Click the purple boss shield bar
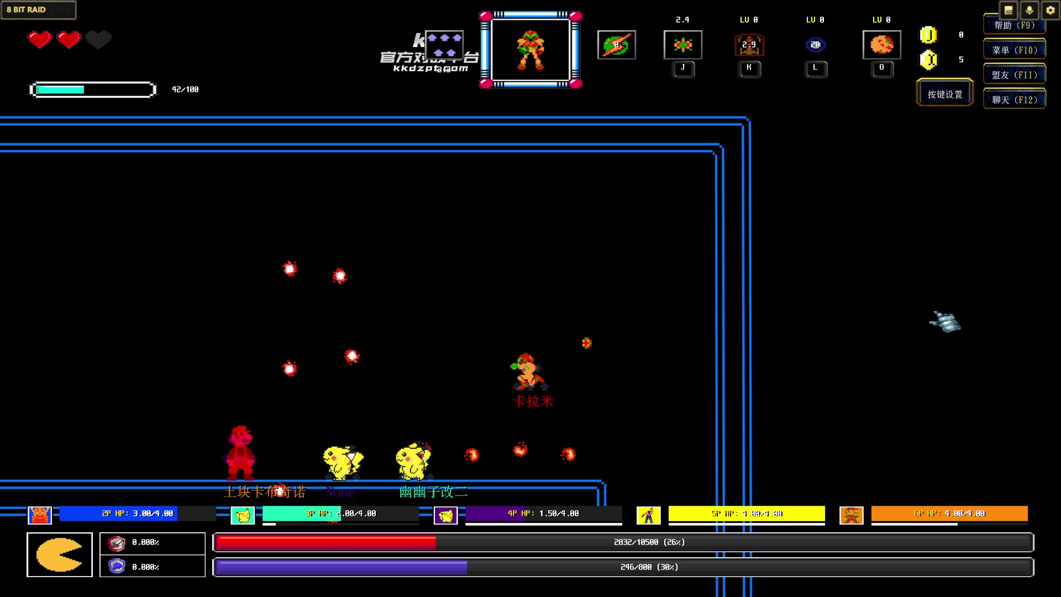The height and width of the screenshot is (597, 1061). click(x=623, y=567)
